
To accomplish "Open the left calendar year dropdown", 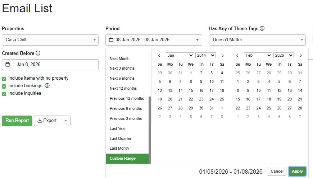I will coord(205,55).
